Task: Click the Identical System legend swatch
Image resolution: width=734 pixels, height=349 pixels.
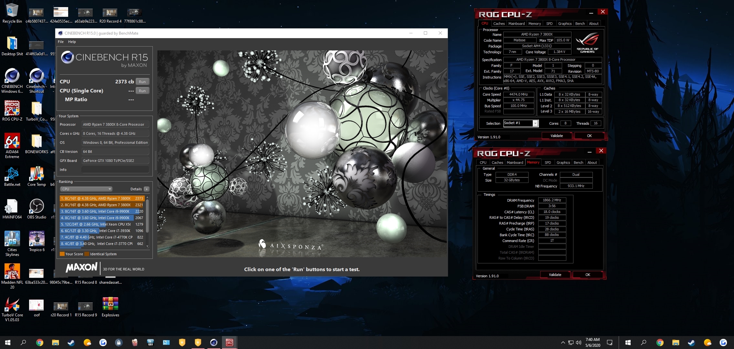Action: point(87,254)
